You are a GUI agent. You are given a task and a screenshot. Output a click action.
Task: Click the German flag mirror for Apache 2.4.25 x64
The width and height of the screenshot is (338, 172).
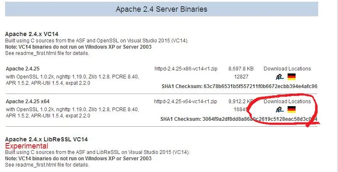click(291, 109)
